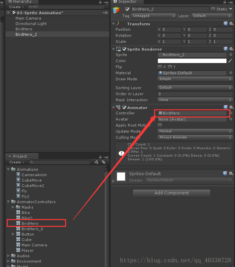This screenshot has width=235, height=267.
Task: Select Main Camera in the Hierarchy
Action: [28, 18]
